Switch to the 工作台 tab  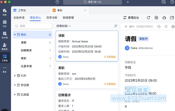coord(31,10)
